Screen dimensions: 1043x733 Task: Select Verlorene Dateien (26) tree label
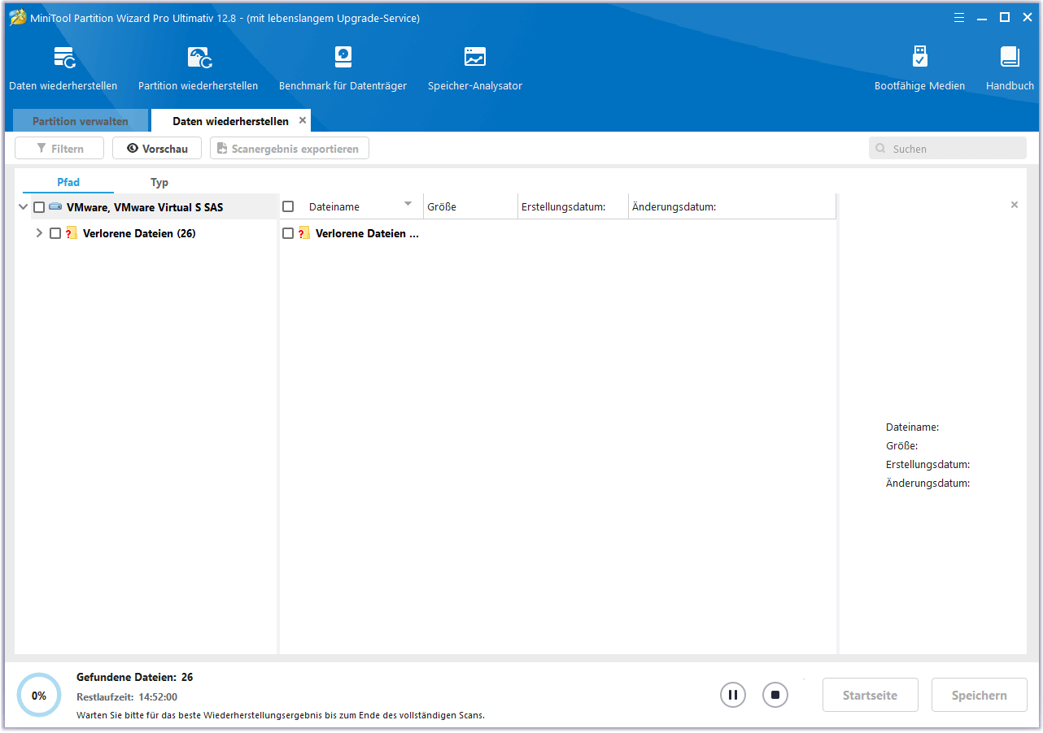tap(139, 233)
